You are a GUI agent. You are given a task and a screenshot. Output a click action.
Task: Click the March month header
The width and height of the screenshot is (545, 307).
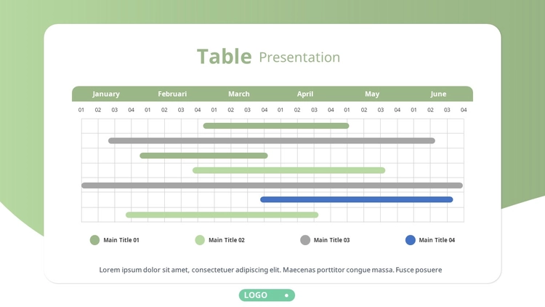(x=239, y=94)
